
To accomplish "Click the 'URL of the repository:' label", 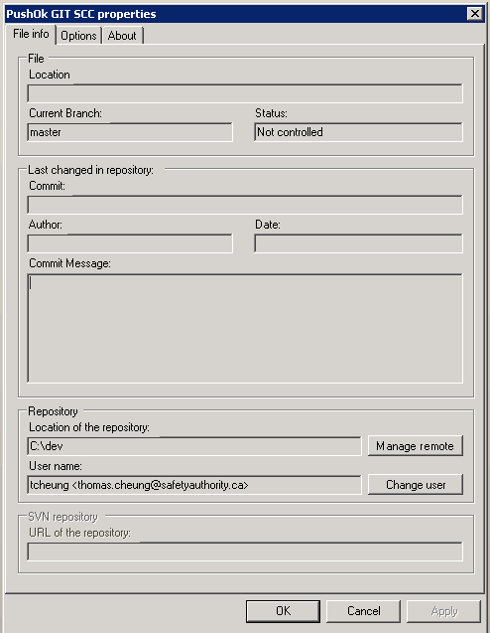I will point(79,533).
